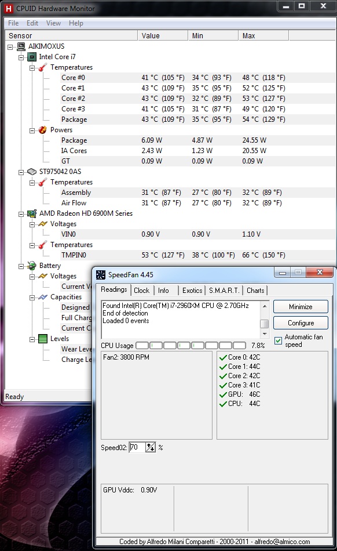Collapse the AIKIMOXUS root node

10,47
